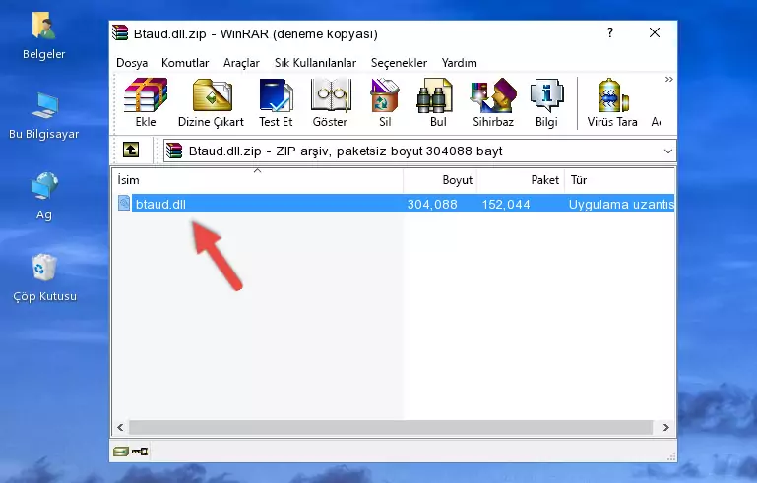Open the Seçenekler menu
This screenshot has width=757, height=483.
[399, 63]
